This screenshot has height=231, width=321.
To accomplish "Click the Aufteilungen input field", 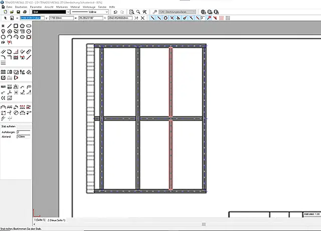I will [23, 132].
